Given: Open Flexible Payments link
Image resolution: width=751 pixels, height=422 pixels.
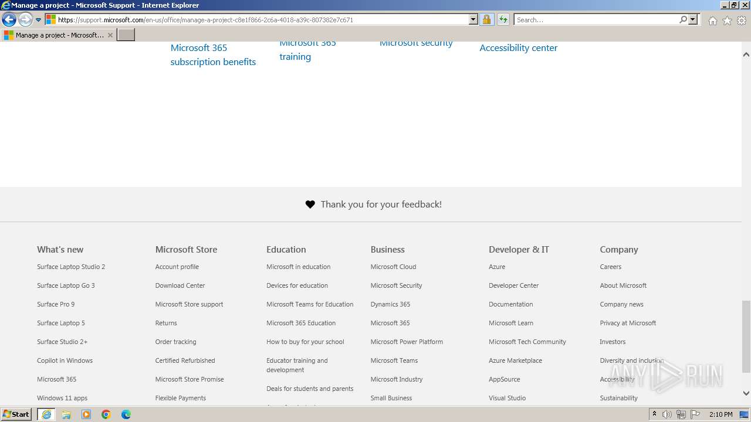Looking at the screenshot, I should 180,398.
